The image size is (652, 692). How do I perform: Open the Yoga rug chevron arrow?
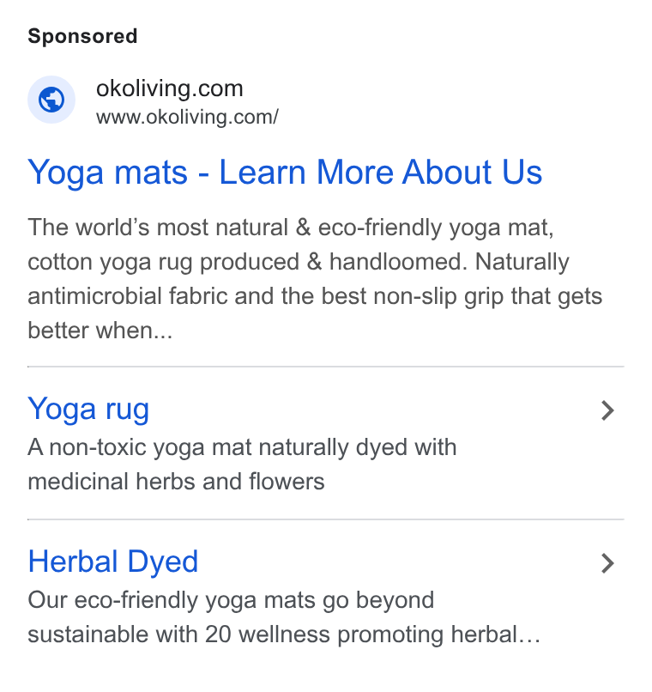pyautogui.click(x=608, y=410)
